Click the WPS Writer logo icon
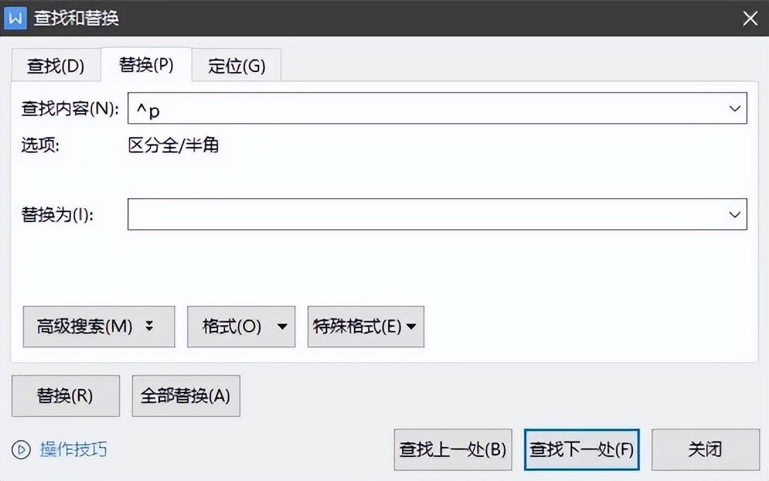 tap(15, 18)
